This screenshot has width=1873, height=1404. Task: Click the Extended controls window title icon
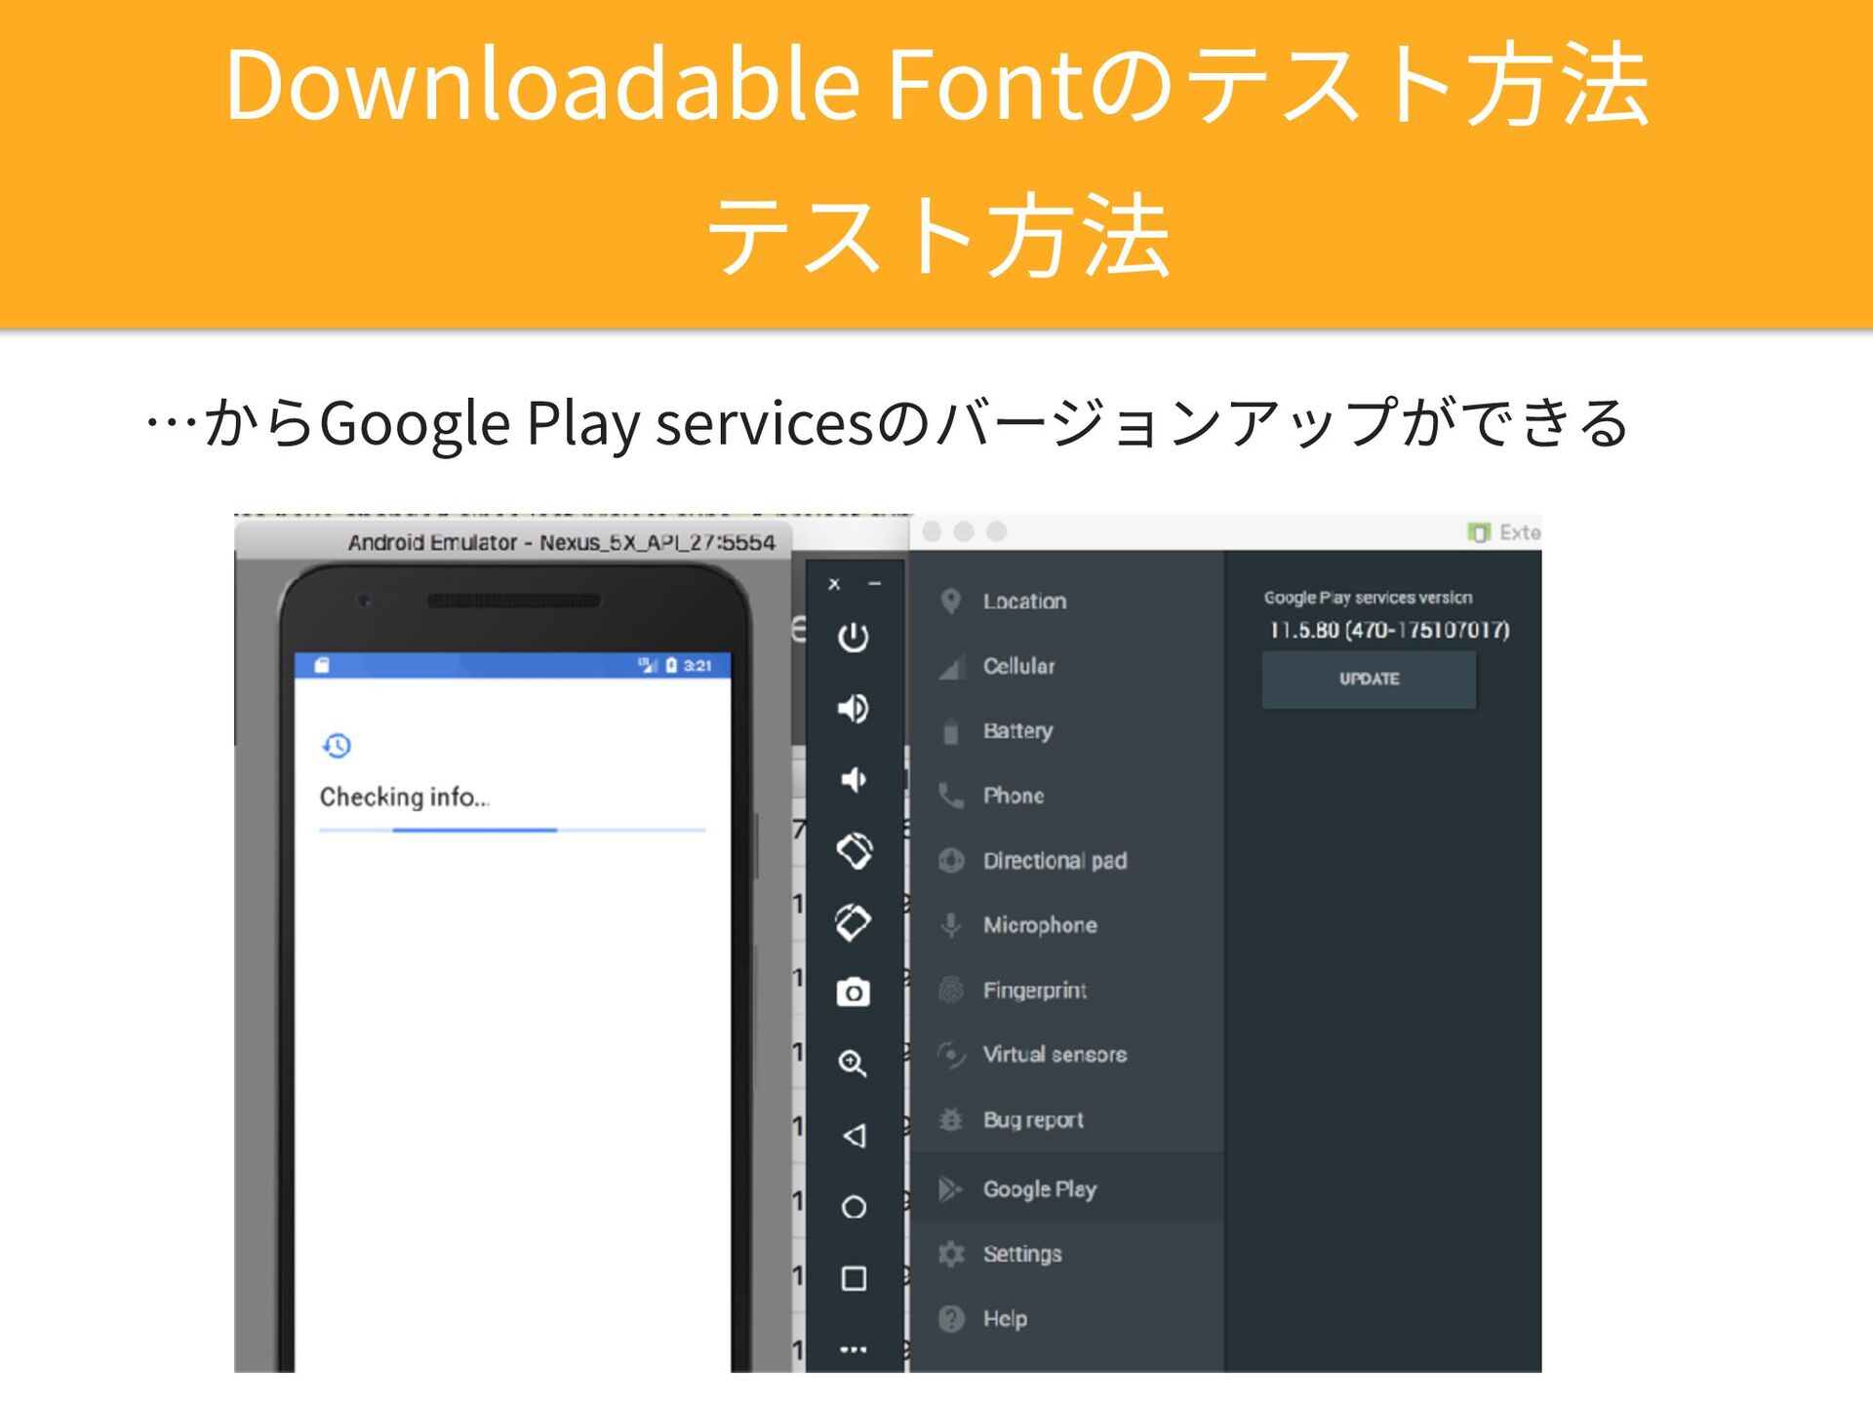1479,532
